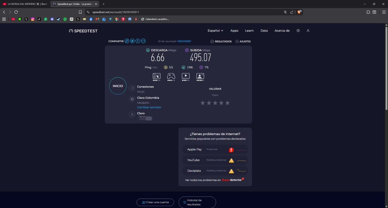Open Downdetector link
Screen dimensions: 388x208
point(232,180)
